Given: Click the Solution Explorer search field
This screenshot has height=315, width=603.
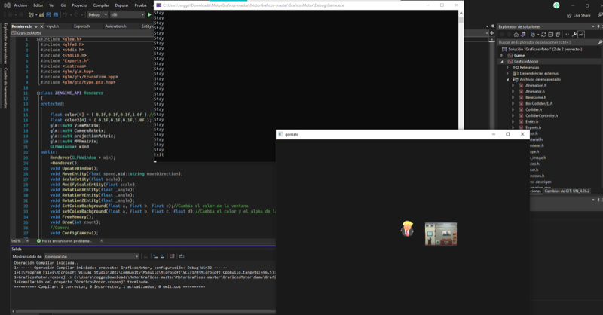Looking at the screenshot, I should point(543,42).
